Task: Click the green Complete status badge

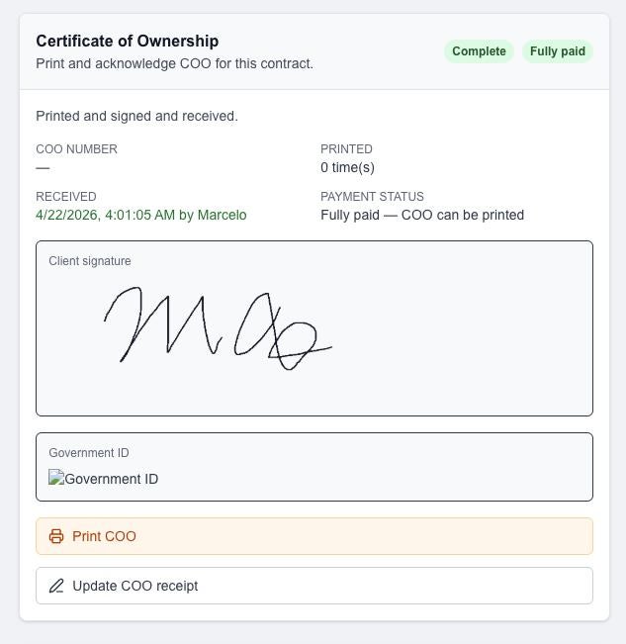Action: (479, 51)
